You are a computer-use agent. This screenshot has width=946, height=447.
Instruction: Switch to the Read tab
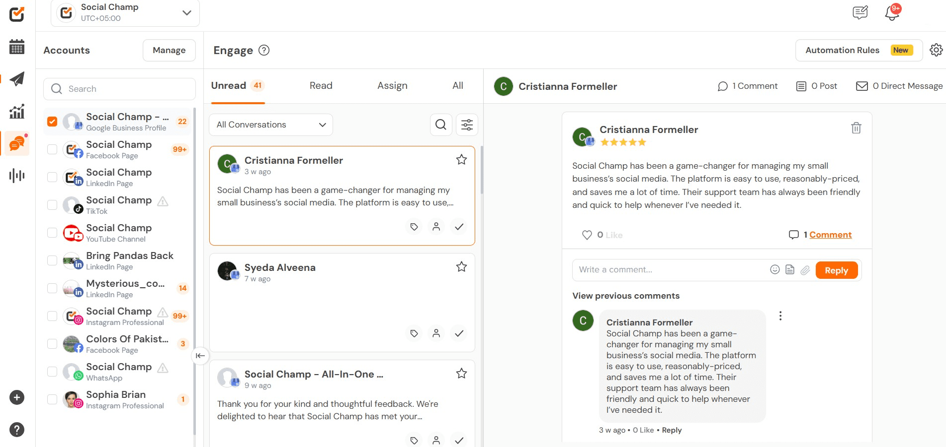(x=321, y=85)
